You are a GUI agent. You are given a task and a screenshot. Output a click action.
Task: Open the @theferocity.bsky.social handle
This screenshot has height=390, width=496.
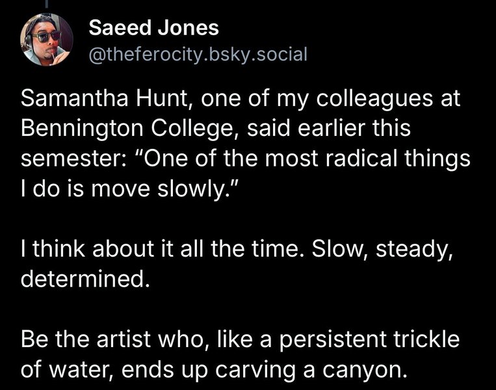[198, 54]
